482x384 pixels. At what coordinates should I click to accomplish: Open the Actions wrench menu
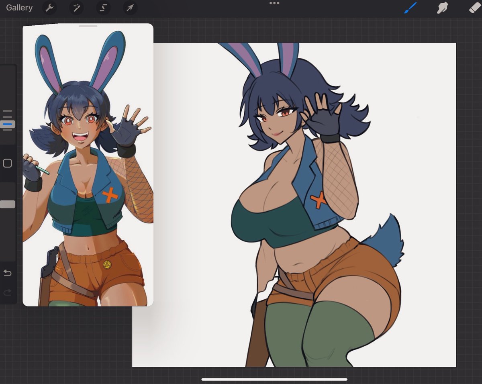50,8
